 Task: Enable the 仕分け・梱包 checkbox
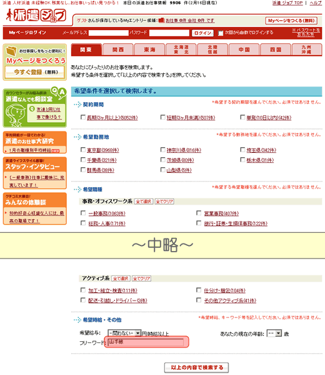pyautogui.click(x=199, y=290)
